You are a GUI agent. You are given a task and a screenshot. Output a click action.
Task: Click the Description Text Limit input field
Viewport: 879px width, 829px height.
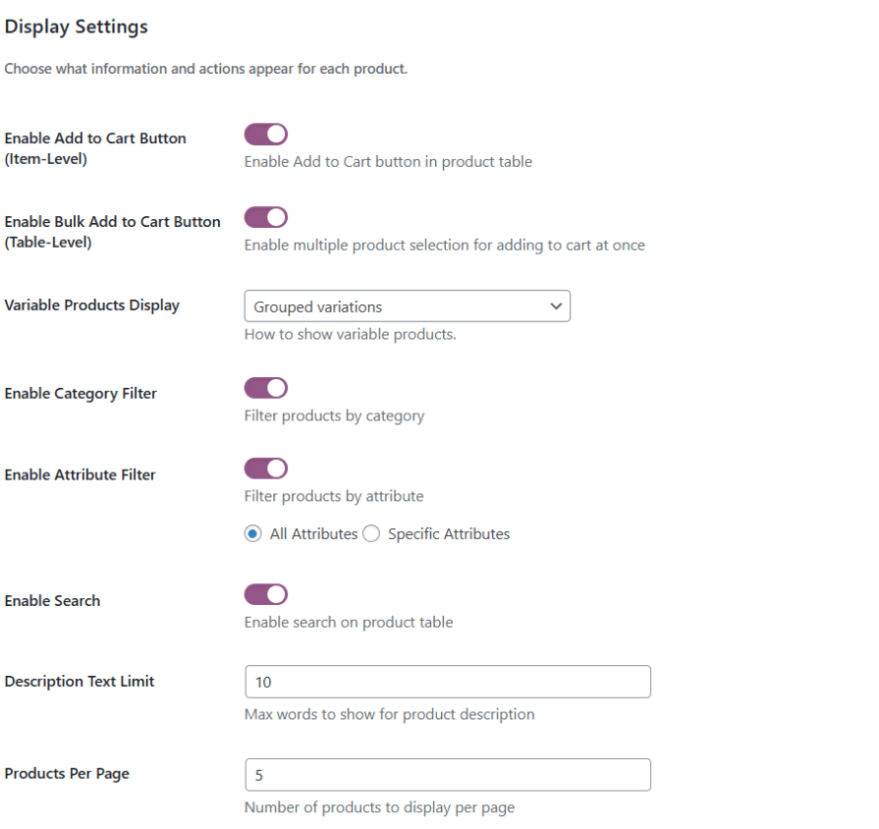coord(447,682)
